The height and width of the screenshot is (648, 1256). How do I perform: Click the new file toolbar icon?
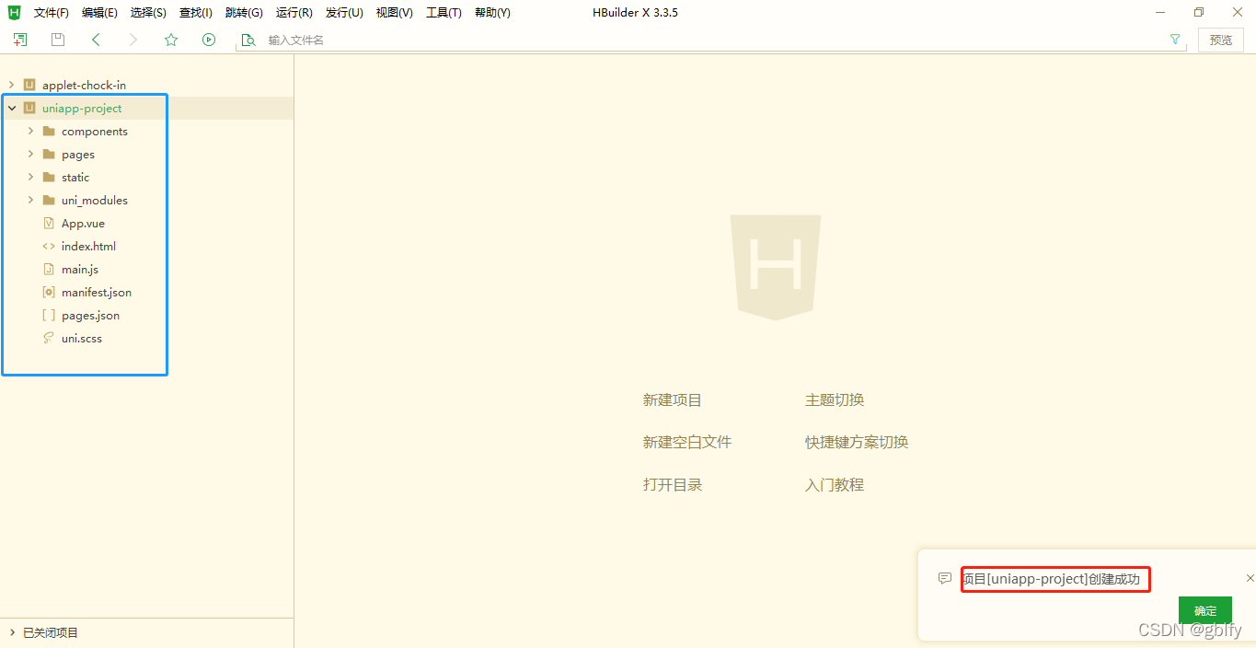pos(19,40)
